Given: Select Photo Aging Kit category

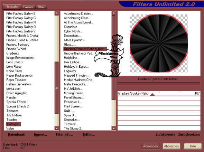Looking at the screenshot, I should click(x=17, y=93).
